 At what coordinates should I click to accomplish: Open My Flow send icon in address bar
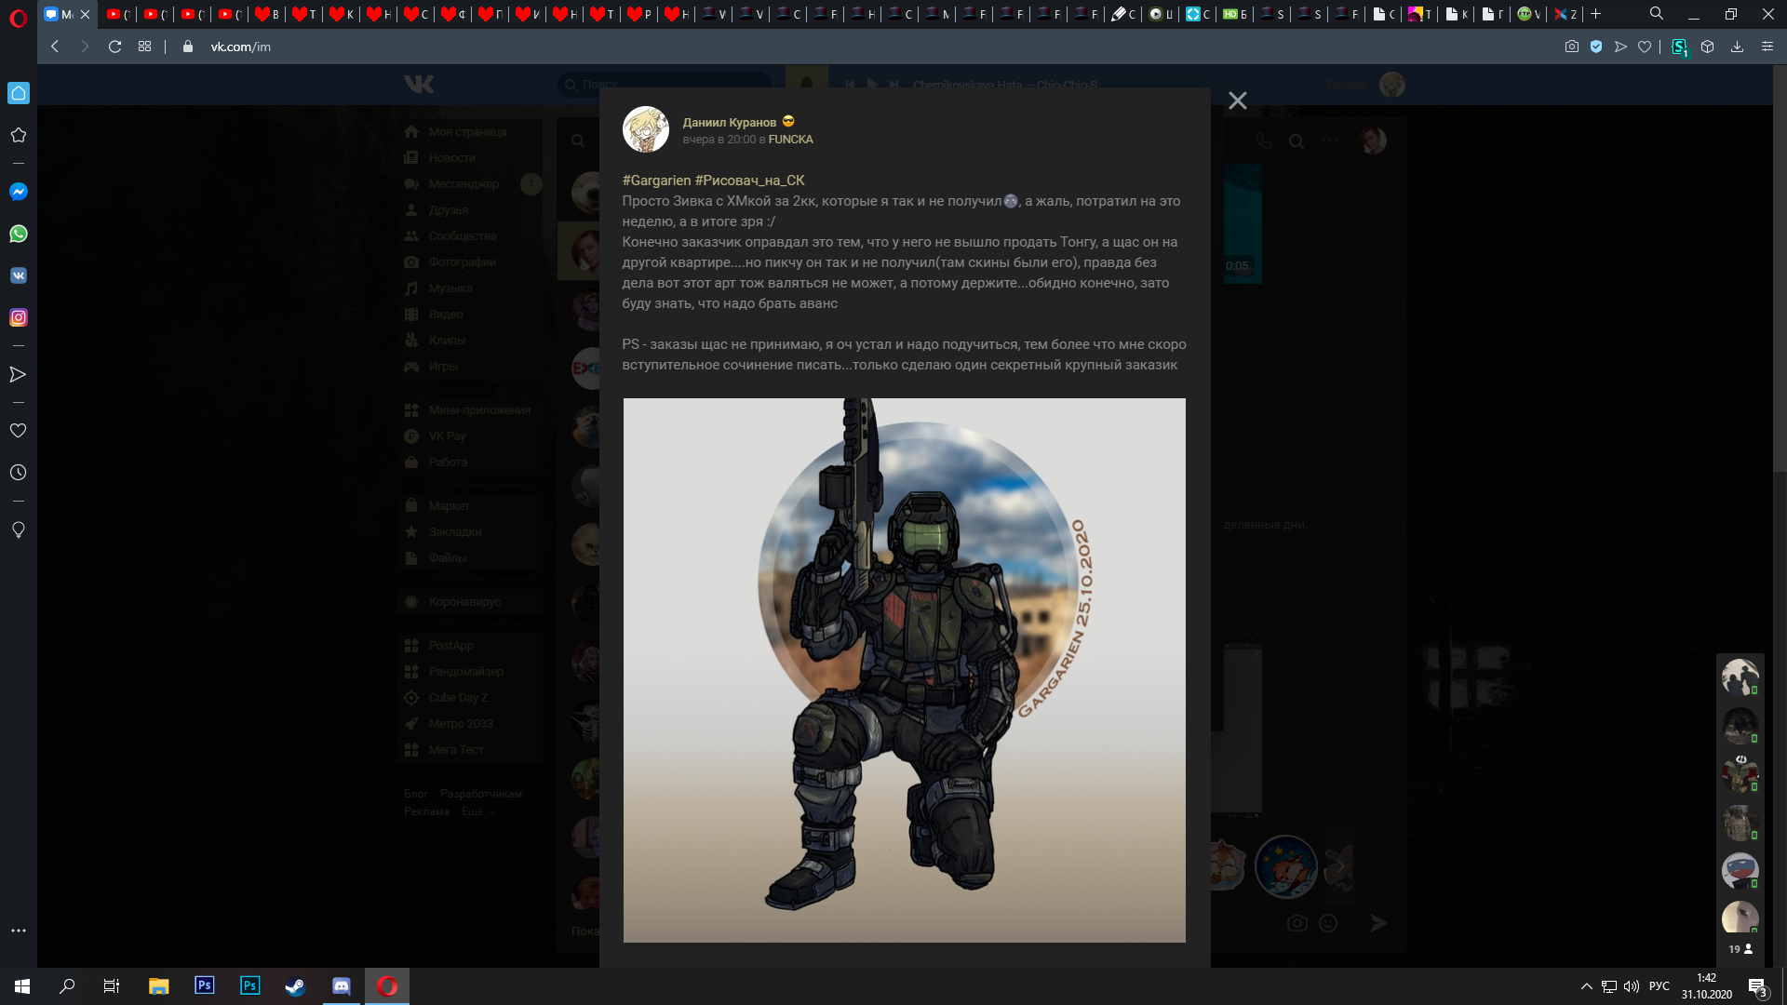(1620, 47)
